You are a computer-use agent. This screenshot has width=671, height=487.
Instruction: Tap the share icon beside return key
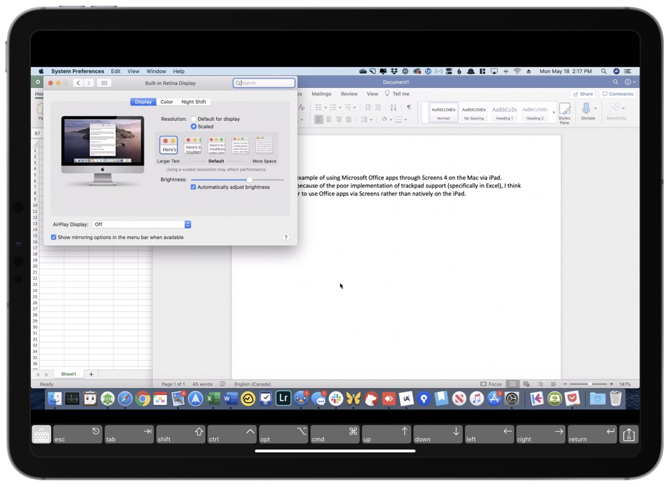(x=629, y=435)
